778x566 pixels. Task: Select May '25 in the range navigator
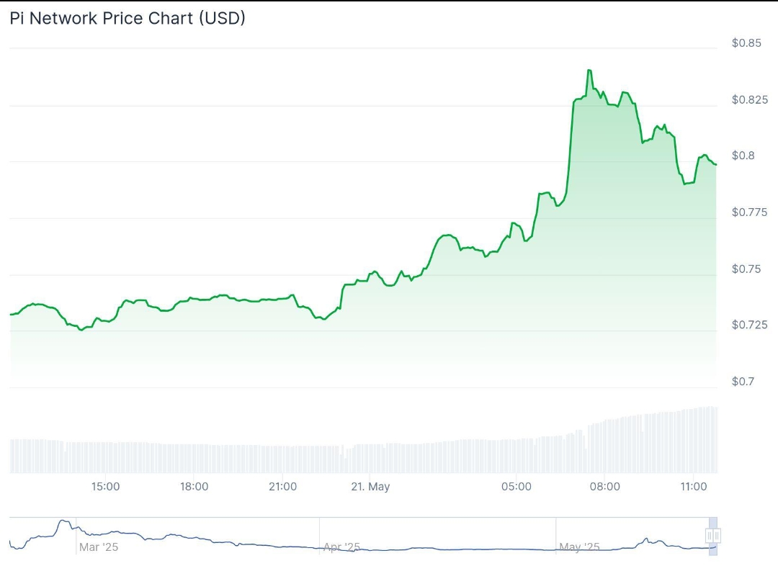coord(579,547)
